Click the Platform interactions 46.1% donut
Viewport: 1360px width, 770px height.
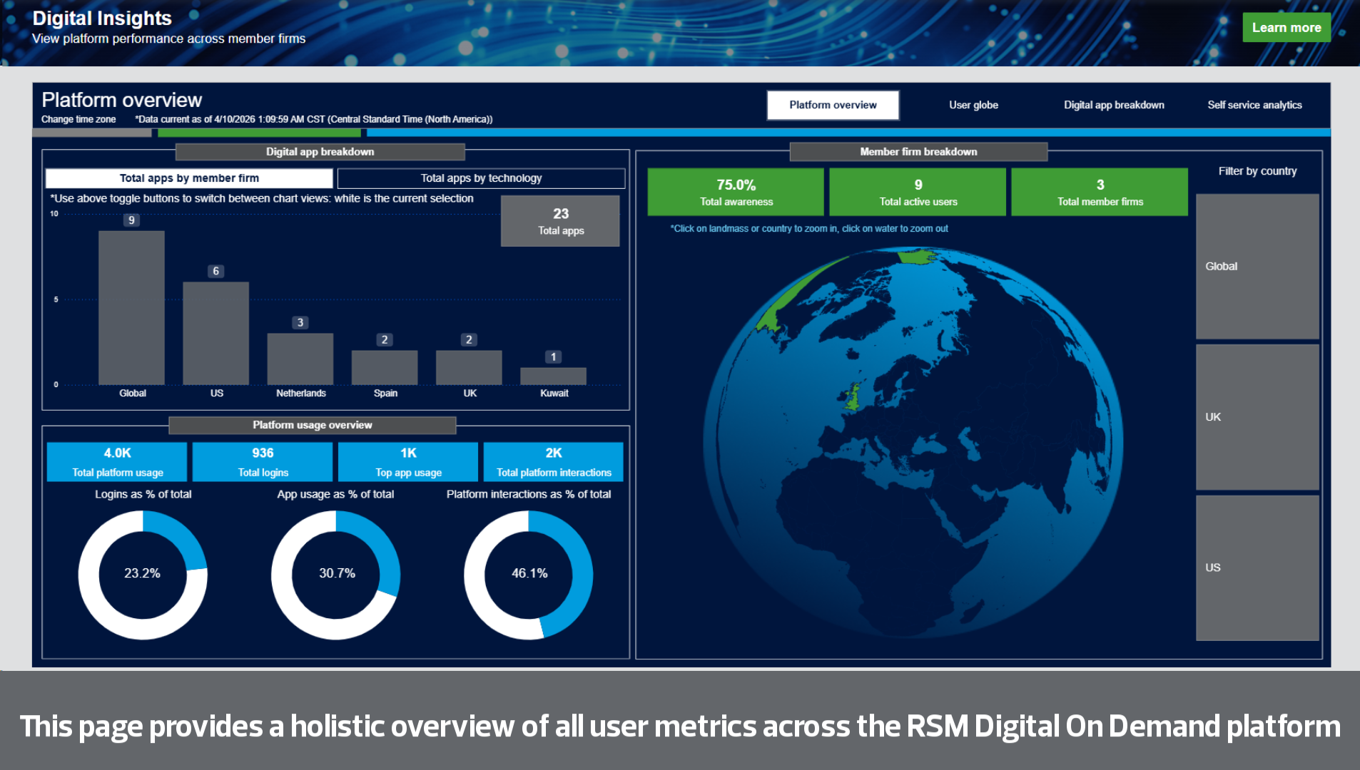tap(529, 575)
